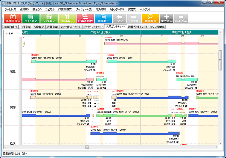Screen dimensions: 226x158
Task: Open the カレンダー(C) menu
Action: [x=117, y=9]
